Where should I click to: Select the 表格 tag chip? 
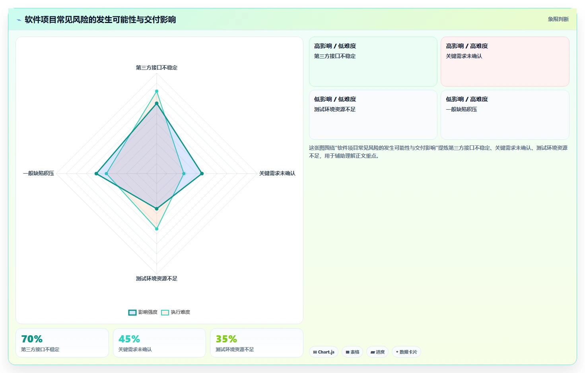point(352,352)
